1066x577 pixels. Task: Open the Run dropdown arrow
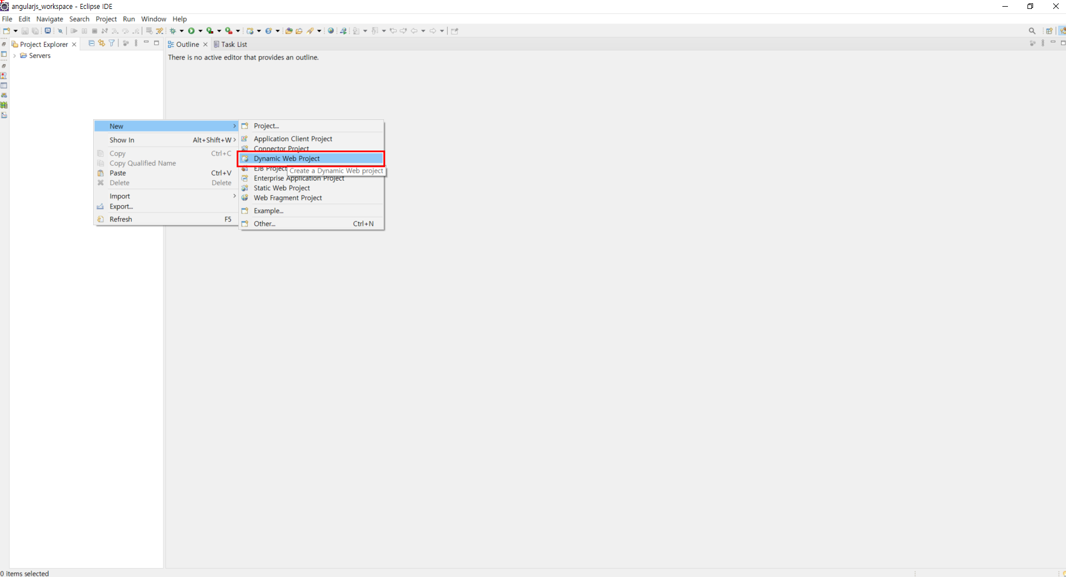point(200,31)
